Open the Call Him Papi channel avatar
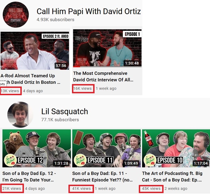 [16, 15]
